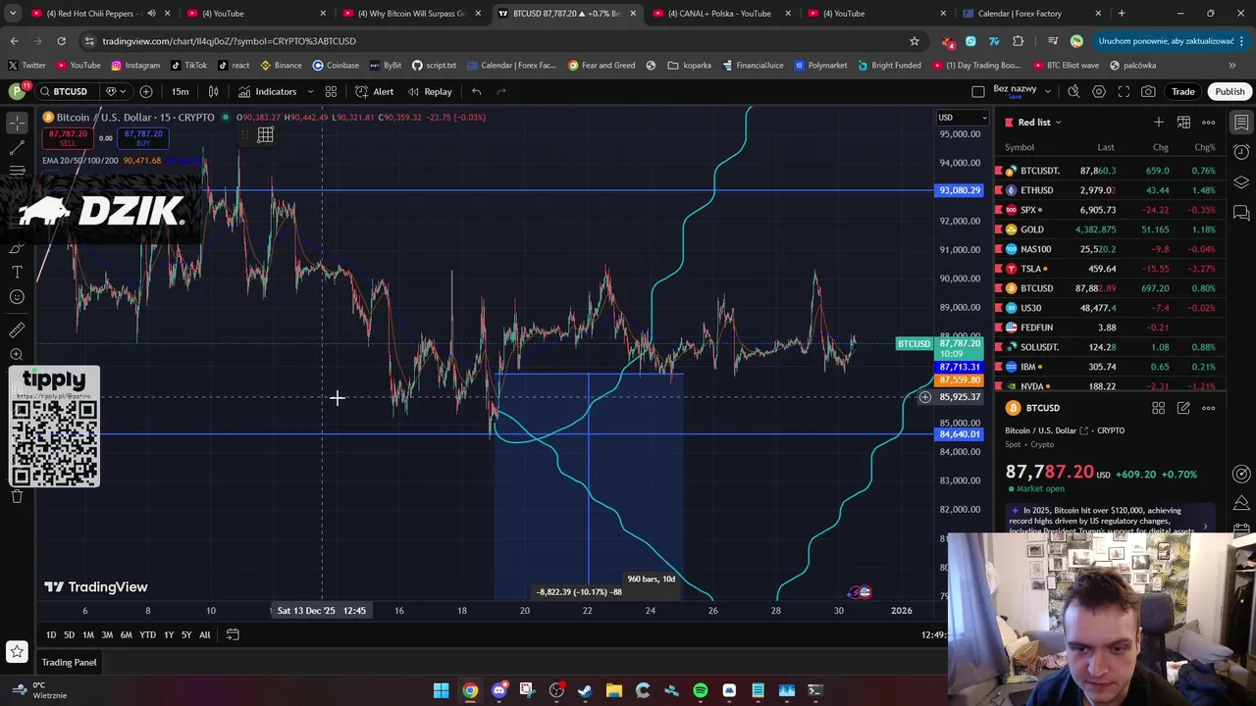
Task: Toggle the red flag on ETHUSD row
Action: [999, 190]
